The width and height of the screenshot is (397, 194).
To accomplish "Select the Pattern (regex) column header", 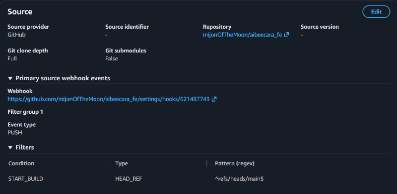I will [x=235, y=163].
